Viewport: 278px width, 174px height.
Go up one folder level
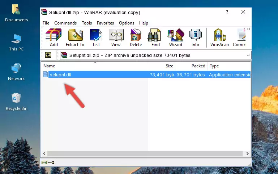(x=48, y=55)
